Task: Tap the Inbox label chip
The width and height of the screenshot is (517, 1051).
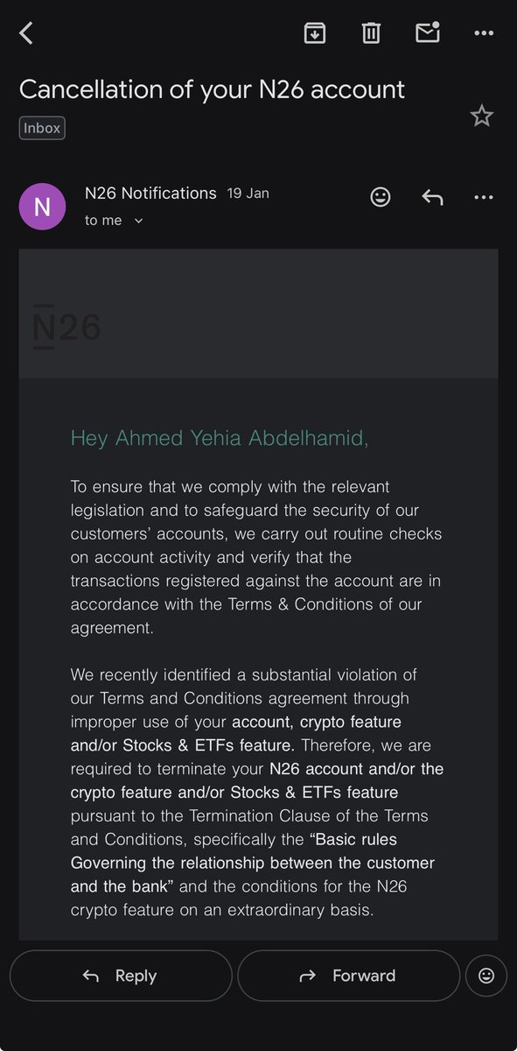Action: (42, 128)
